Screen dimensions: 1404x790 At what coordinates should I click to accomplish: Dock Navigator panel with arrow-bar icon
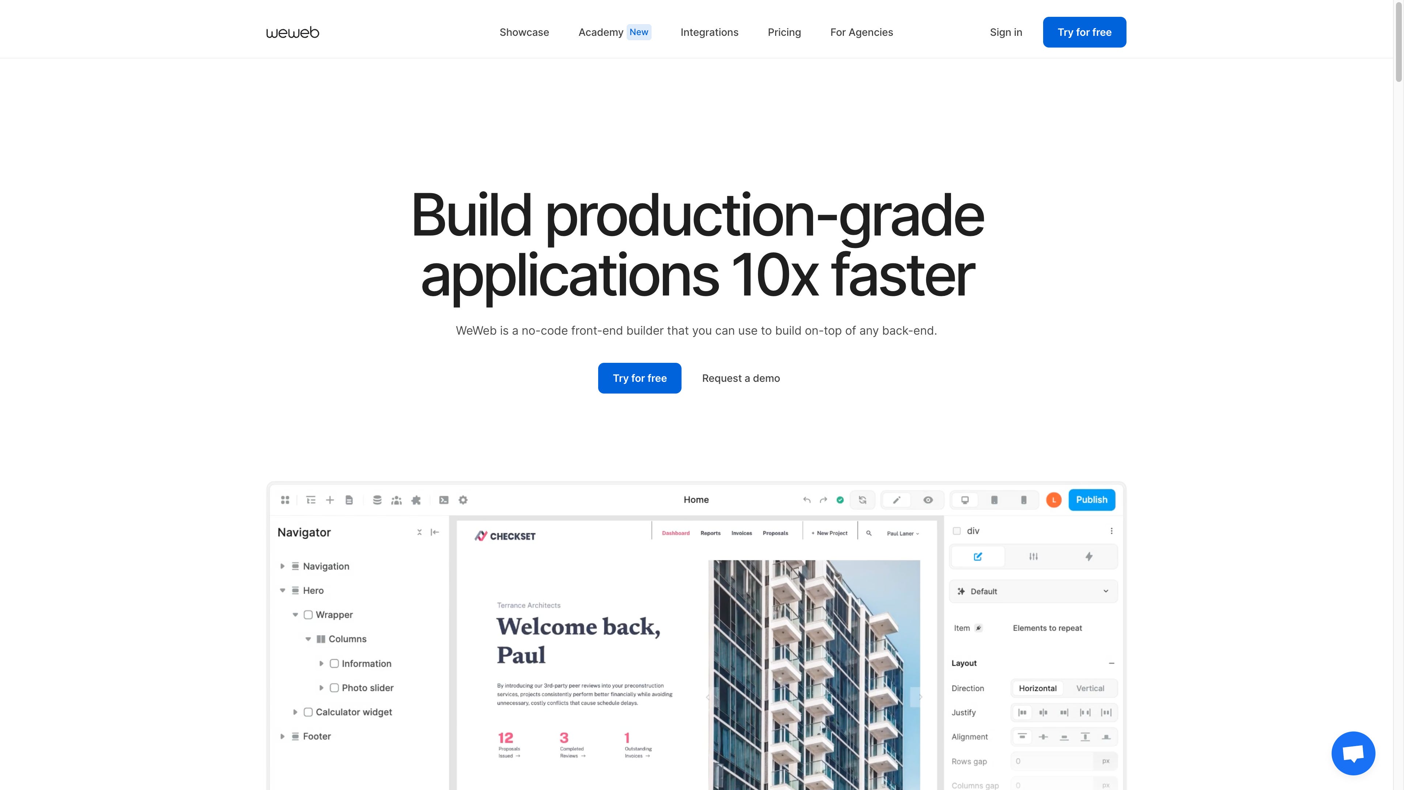click(434, 532)
